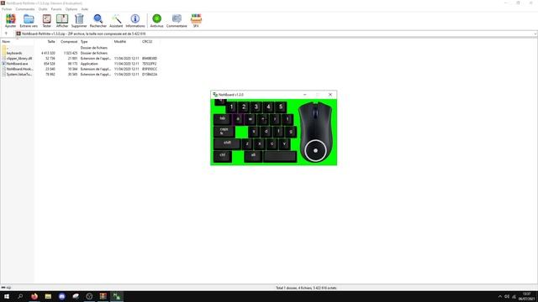Open the Assistant wizard icon
This screenshot has width=538, height=302.
[x=116, y=20]
